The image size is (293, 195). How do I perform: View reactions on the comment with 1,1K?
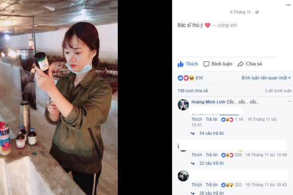235,119
